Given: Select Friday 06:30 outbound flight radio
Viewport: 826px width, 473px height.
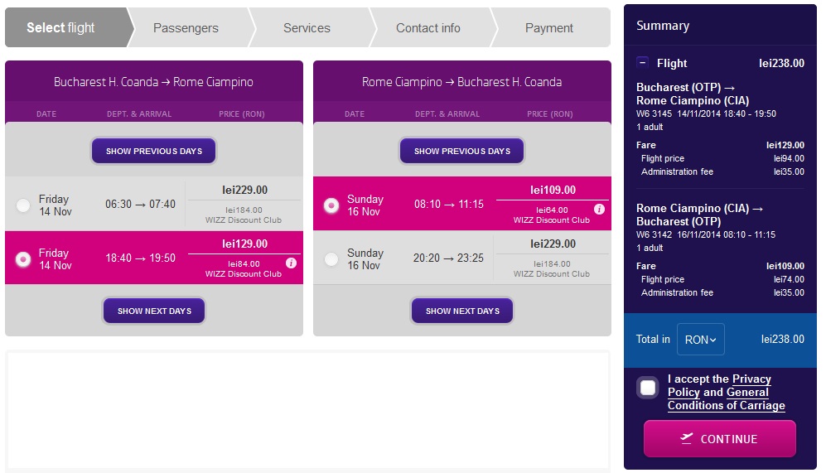Looking at the screenshot, I should point(23,205).
